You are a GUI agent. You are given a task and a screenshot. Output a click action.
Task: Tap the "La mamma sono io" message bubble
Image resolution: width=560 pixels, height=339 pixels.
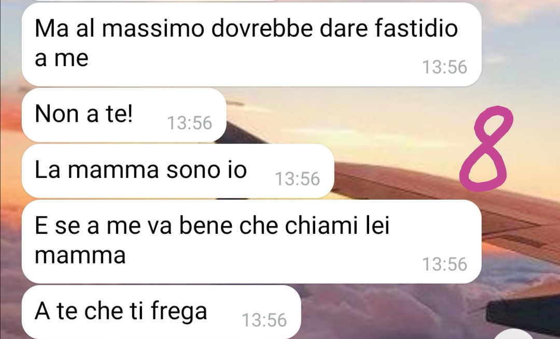tap(178, 171)
